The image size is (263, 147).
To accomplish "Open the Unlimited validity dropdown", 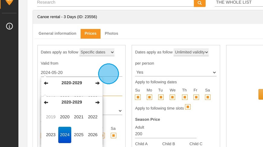I will (x=191, y=52).
